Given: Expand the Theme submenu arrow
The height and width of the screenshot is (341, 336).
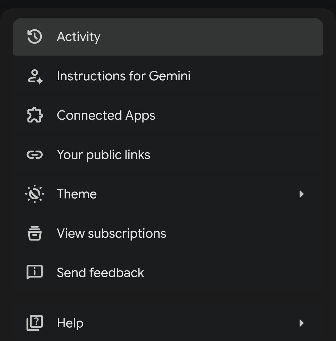Looking at the screenshot, I should tap(301, 194).
